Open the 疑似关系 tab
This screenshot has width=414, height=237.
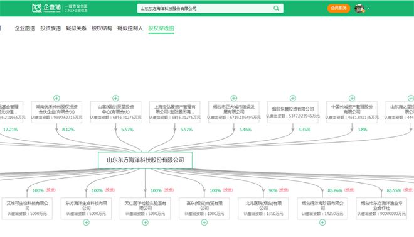pyautogui.click(x=76, y=28)
